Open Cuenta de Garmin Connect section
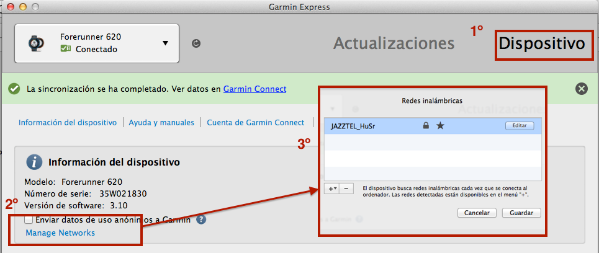 pyautogui.click(x=256, y=123)
